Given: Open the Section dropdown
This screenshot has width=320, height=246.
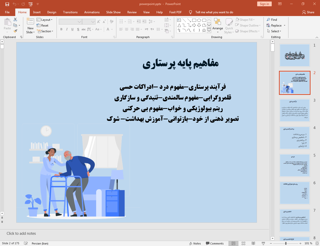Looking at the screenshot, I should point(45,31).
